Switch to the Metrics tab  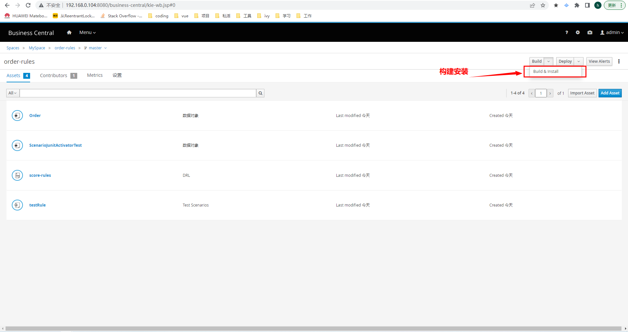tap(95, 75)
